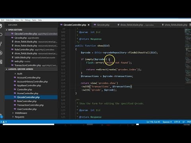
Task: Click line number 116 in gutter
Action: click(63, 87)
